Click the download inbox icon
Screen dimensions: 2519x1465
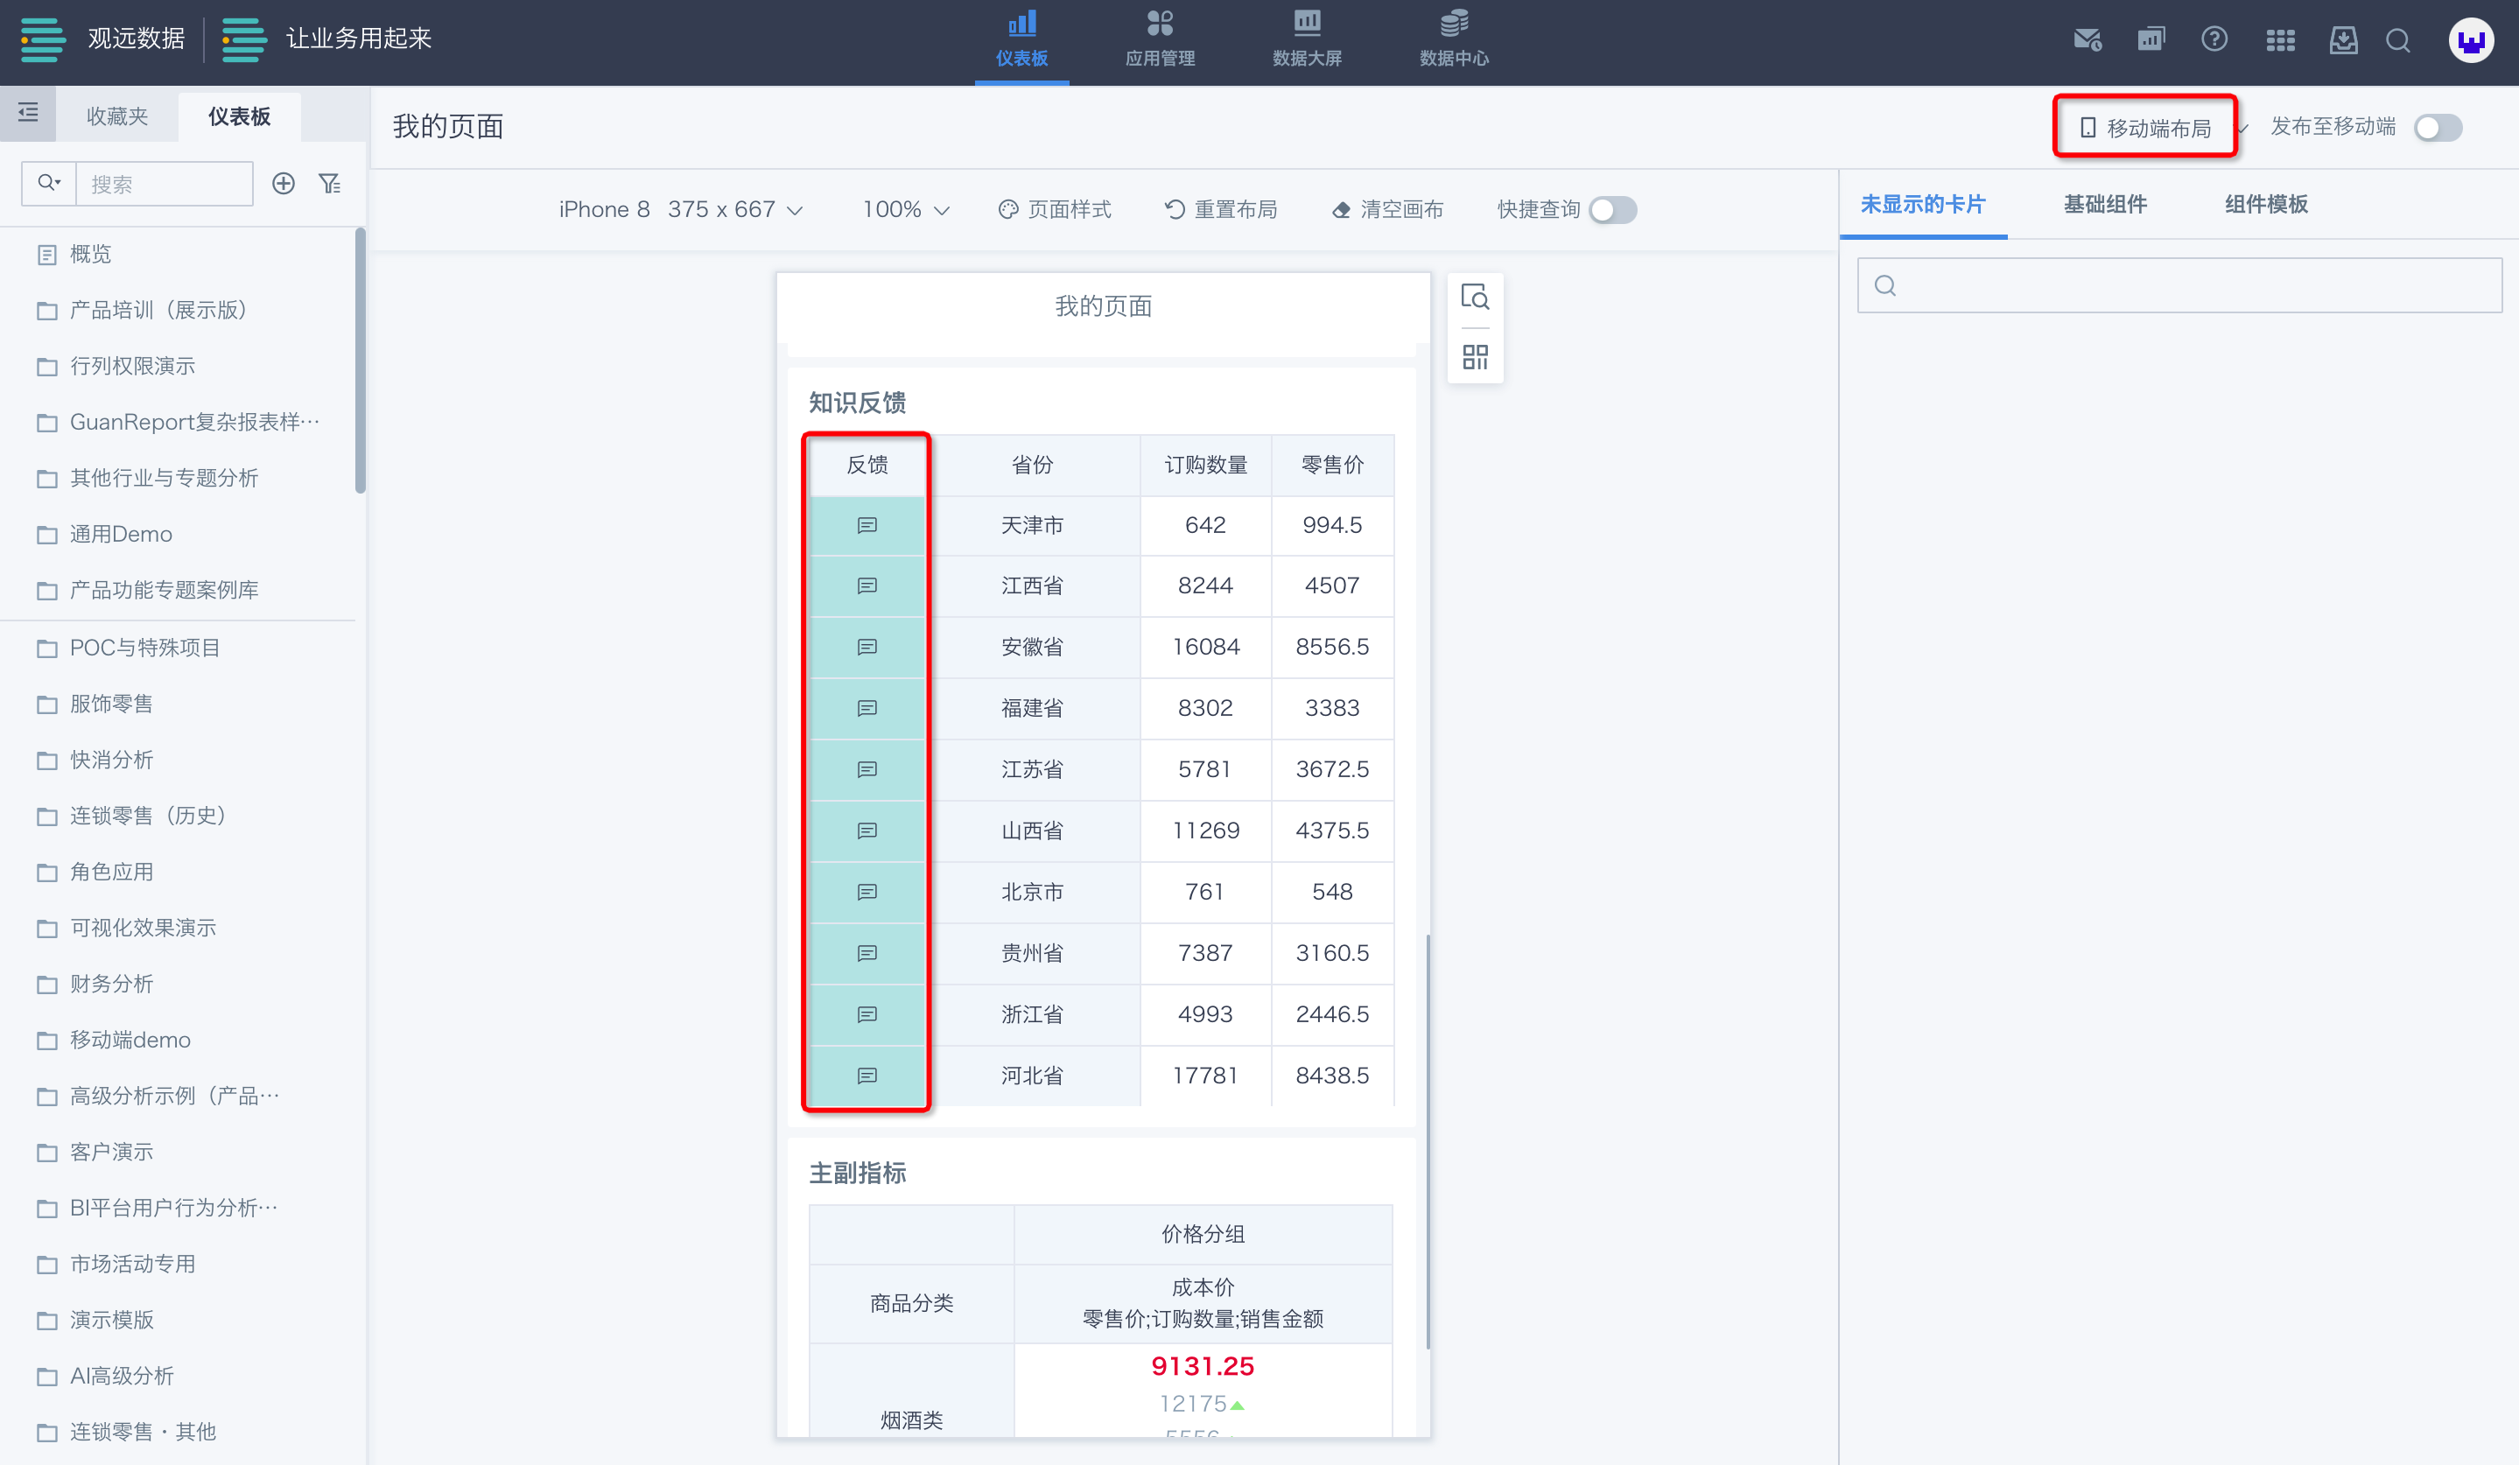(x=2343, y=40)
